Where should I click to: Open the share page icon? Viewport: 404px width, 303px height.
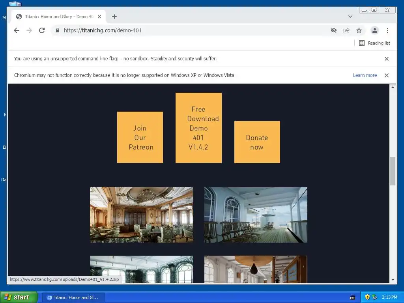(x=346, y=30)
